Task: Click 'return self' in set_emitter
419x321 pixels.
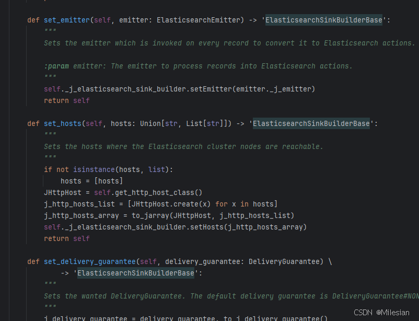Action: [x=67, y=100]
